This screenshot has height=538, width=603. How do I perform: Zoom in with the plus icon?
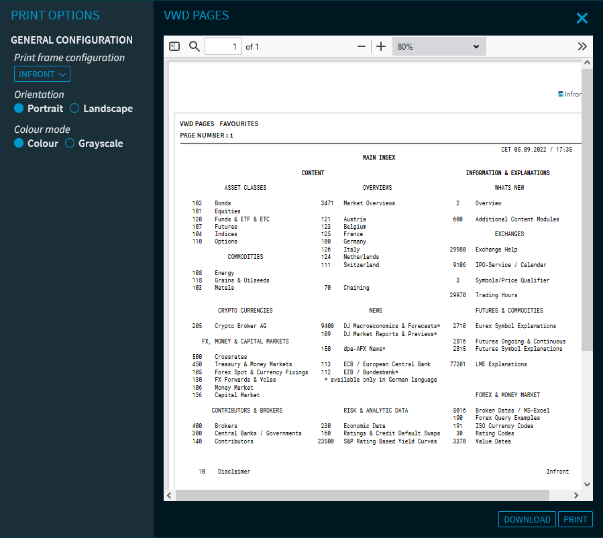[381, 46]
